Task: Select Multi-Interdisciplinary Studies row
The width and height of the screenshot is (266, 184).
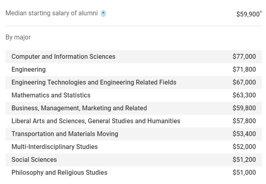Action: (134, 147)
